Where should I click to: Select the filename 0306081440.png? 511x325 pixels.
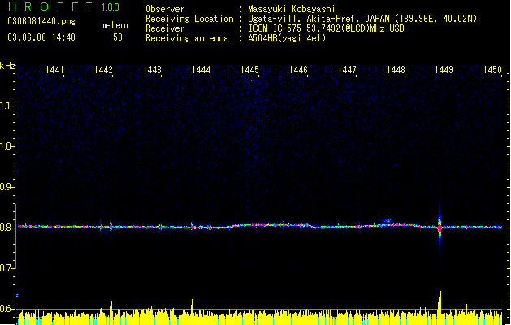tap(41, 21)
